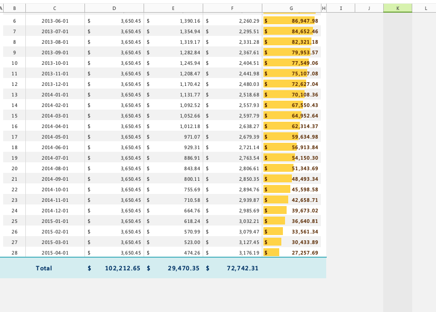Select column E header

(173, 8)
